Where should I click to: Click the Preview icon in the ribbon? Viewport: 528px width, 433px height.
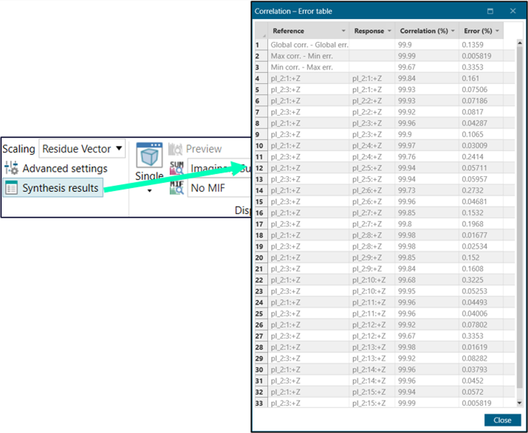[175, 149]
